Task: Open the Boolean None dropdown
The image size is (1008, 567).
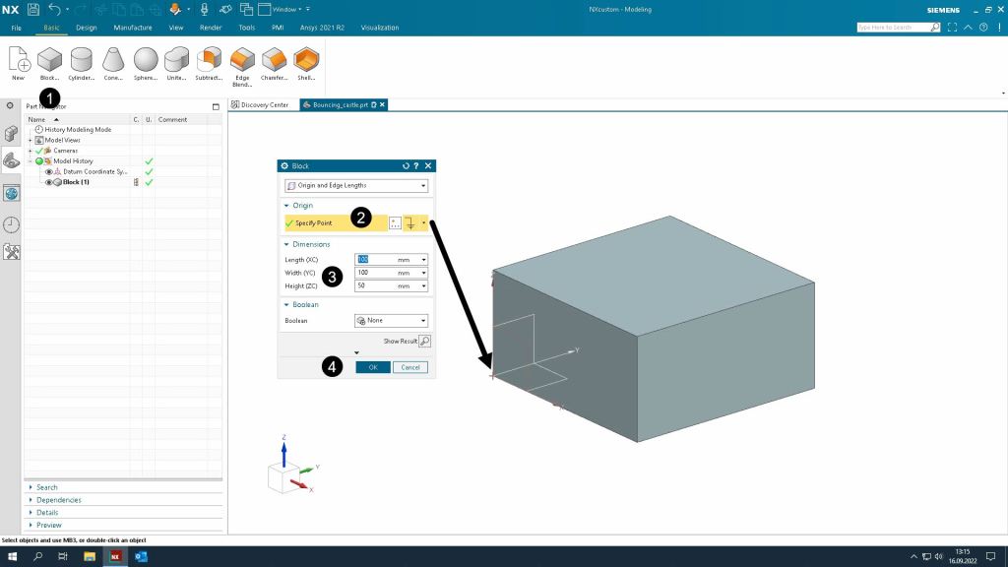Action: click(x=391, y=321)
